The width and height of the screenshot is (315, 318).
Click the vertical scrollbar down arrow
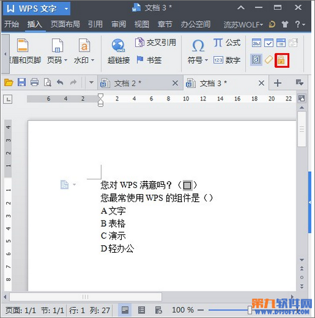pos(301,260)
